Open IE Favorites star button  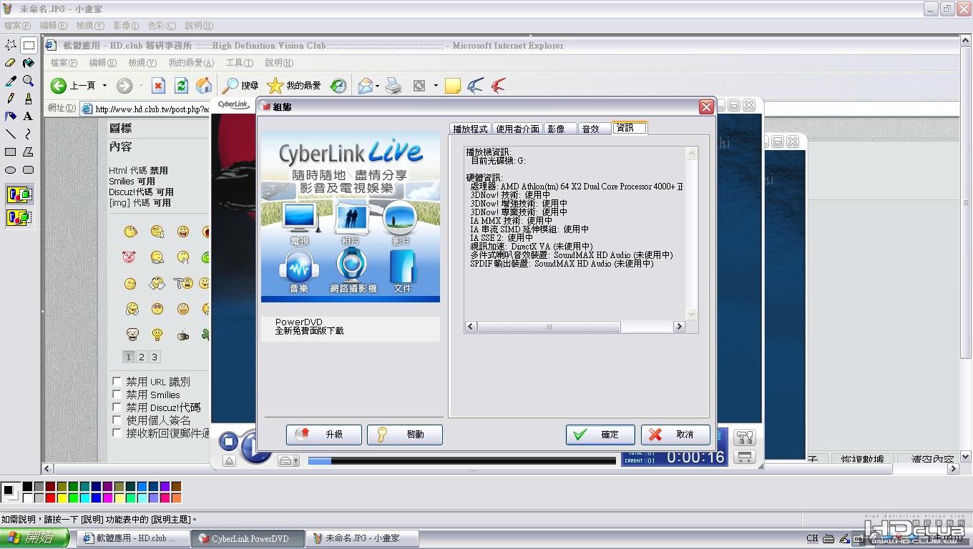click(x=293, y=86)
